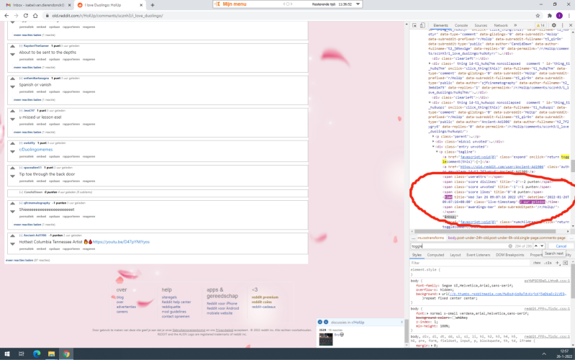Open the DevTools three-dot customize menu
This screenshot has height=360, width=575.
point(562,25)
